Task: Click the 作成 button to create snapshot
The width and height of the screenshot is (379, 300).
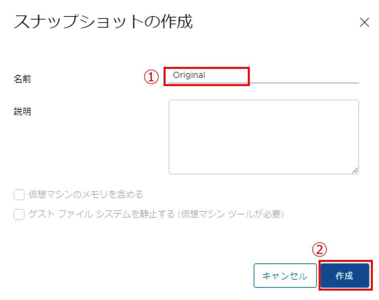Action: click(345, 276)
